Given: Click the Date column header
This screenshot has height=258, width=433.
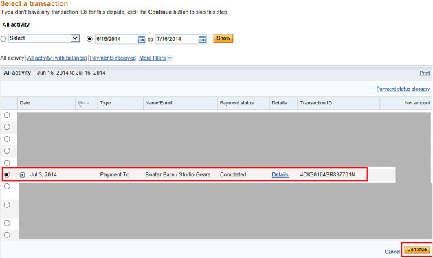Looking at the screenshot, I should pos(25,103).
